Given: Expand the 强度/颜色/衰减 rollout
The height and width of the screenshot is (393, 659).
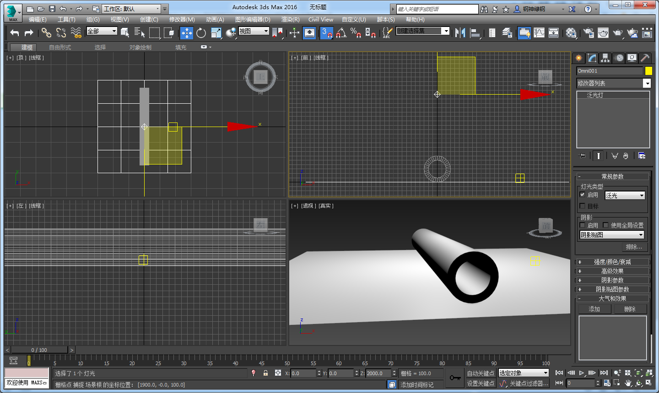Looking at the screenshot, I should tap(613, 261).
